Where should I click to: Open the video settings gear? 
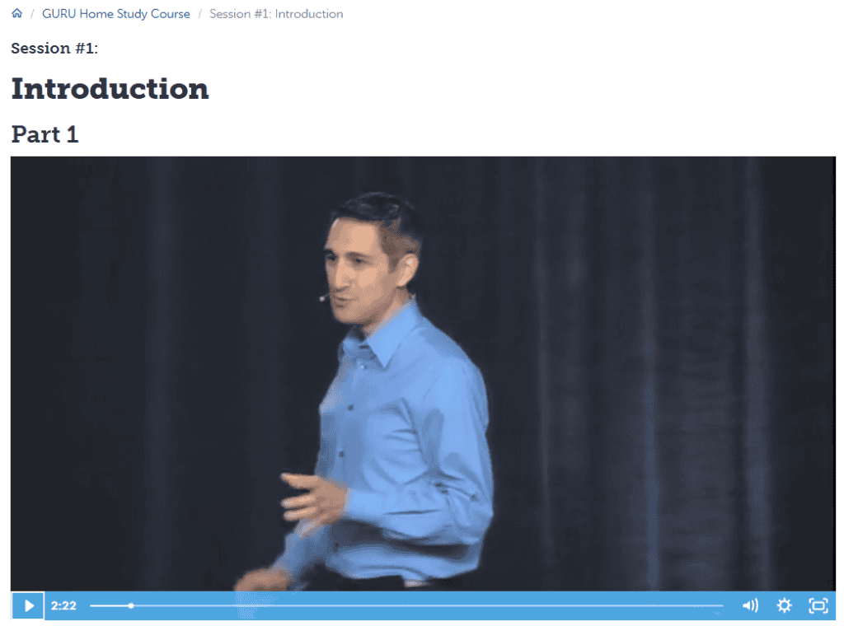tap(785, 605)
